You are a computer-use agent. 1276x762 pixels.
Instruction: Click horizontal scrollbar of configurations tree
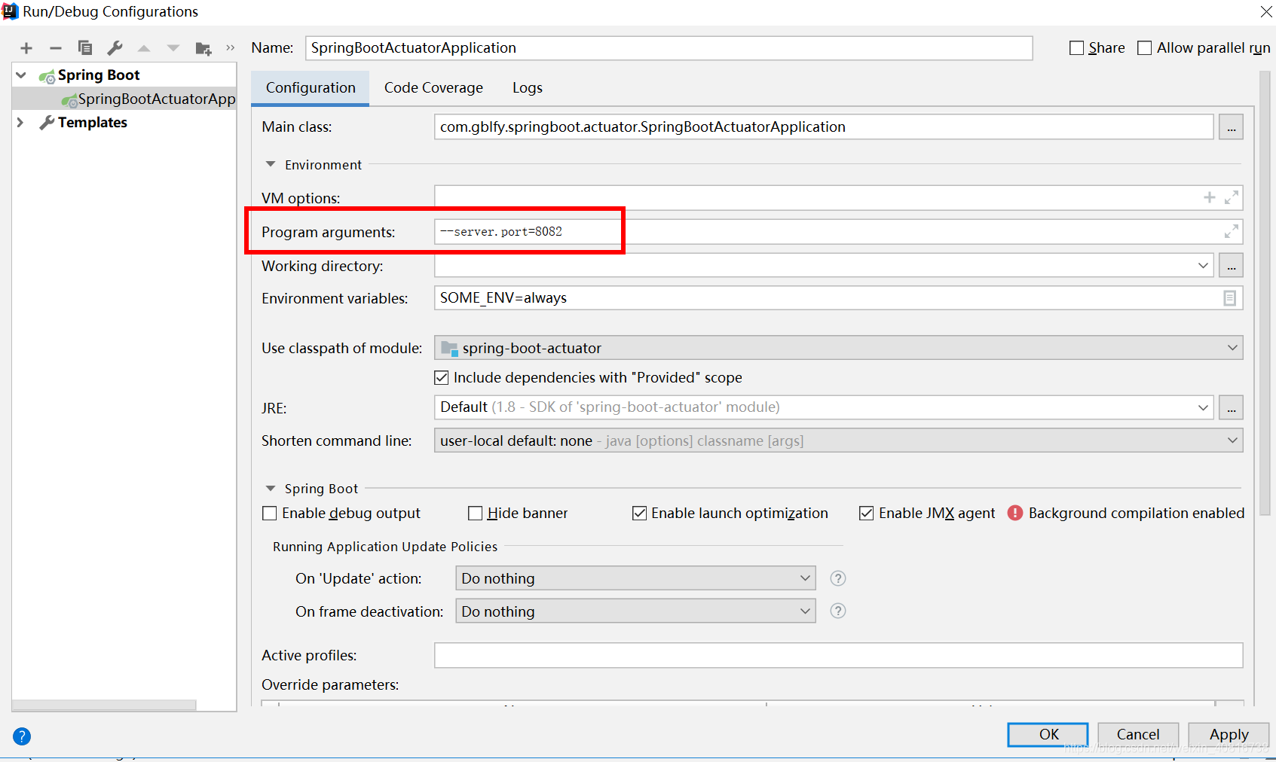tap(105, 706)
